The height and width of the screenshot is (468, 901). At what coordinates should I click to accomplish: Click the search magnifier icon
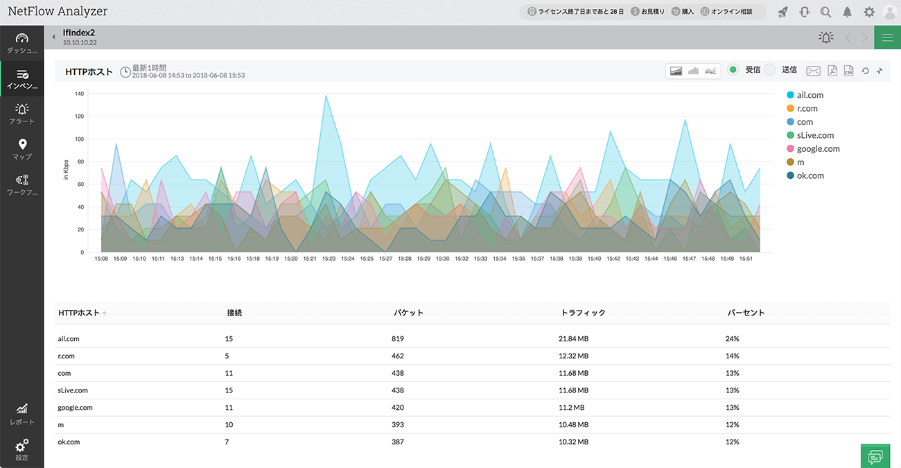[x=825, y=12]
